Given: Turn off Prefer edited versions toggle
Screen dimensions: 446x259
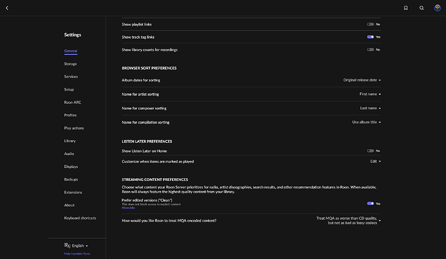Looking at the screenshot, I should 370,203.
